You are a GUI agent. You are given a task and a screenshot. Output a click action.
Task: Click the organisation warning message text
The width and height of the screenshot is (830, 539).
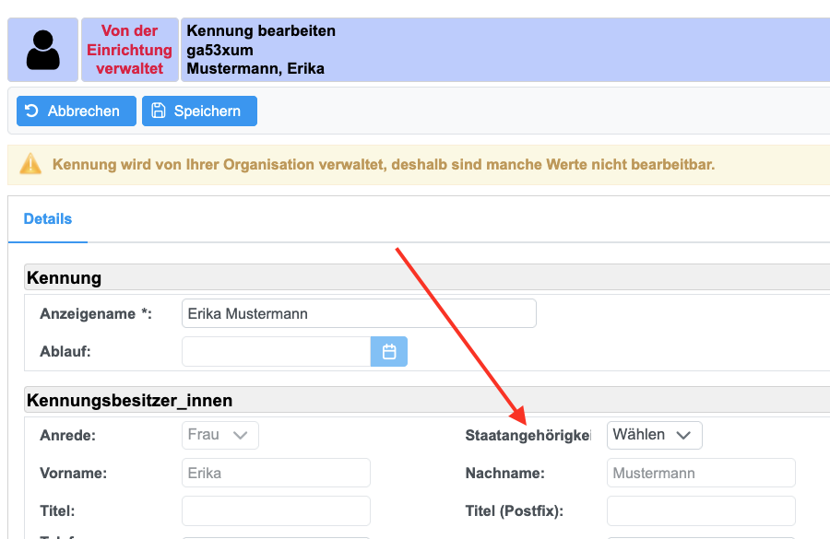pos(384,165)
